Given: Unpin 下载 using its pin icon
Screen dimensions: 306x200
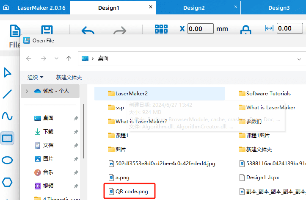Looking at the screenshot, I should pos(76,132).
